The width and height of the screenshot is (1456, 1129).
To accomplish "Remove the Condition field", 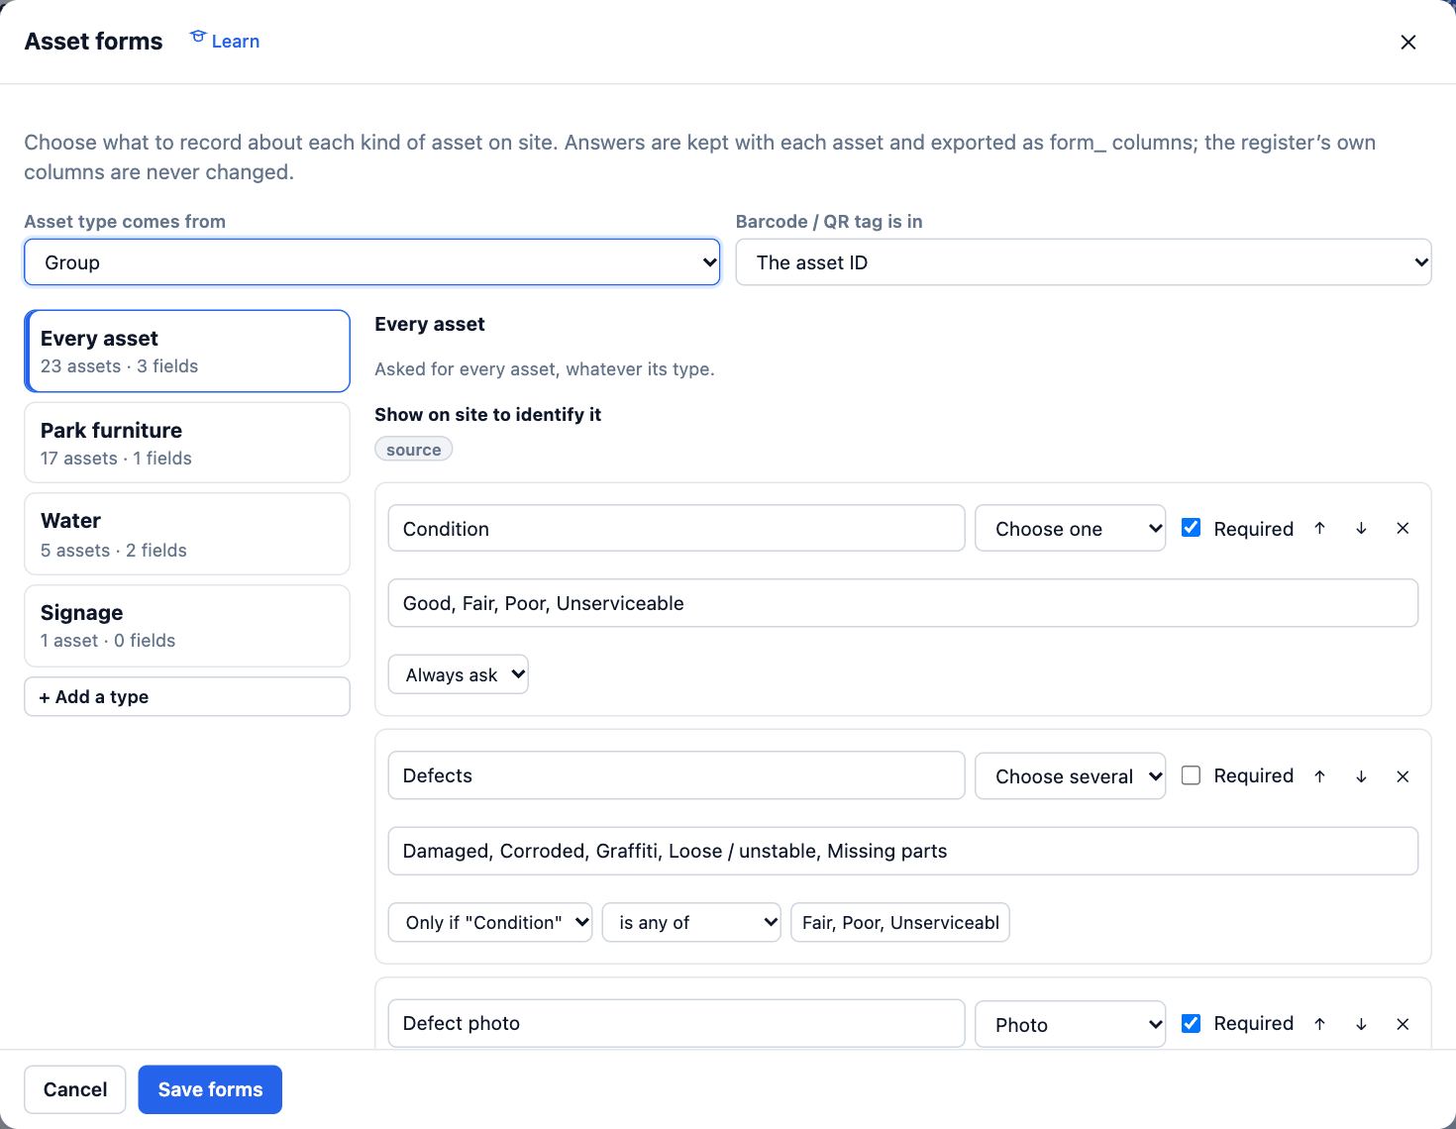I will [1403, 529].
